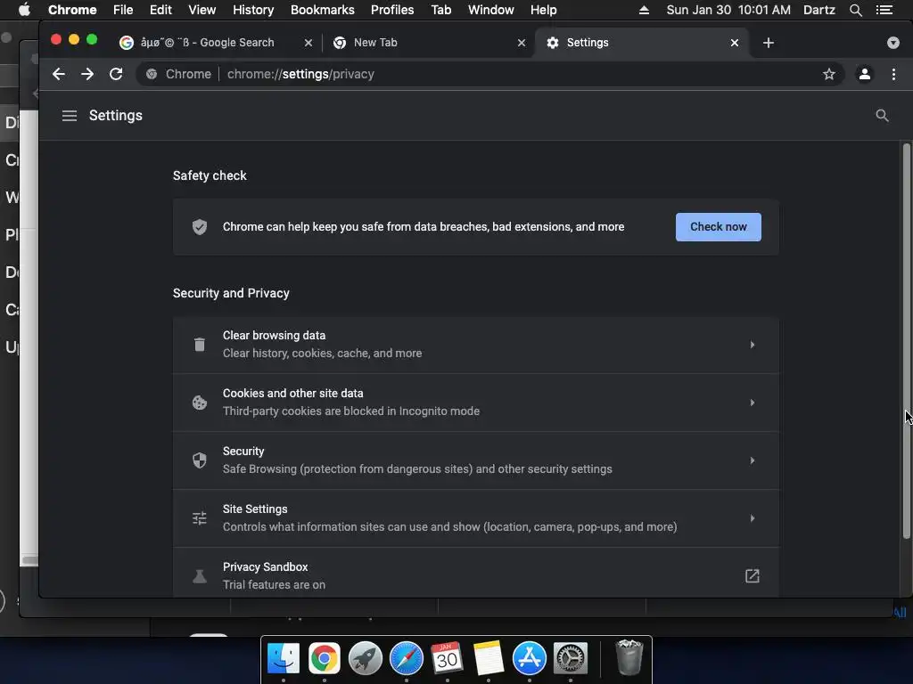Viewport: 913px width, 684px height.
Task: Expand the Security row chevron
Action: point(753,460)
